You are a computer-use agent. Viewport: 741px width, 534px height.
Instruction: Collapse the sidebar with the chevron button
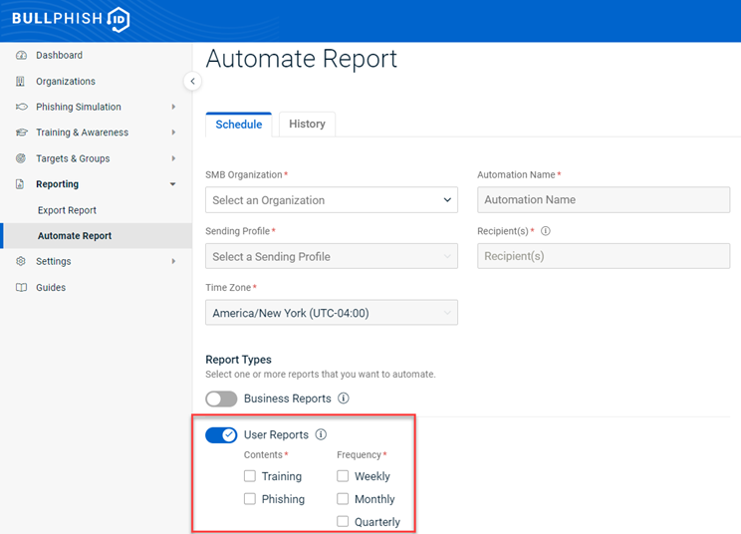pos(193,82)
